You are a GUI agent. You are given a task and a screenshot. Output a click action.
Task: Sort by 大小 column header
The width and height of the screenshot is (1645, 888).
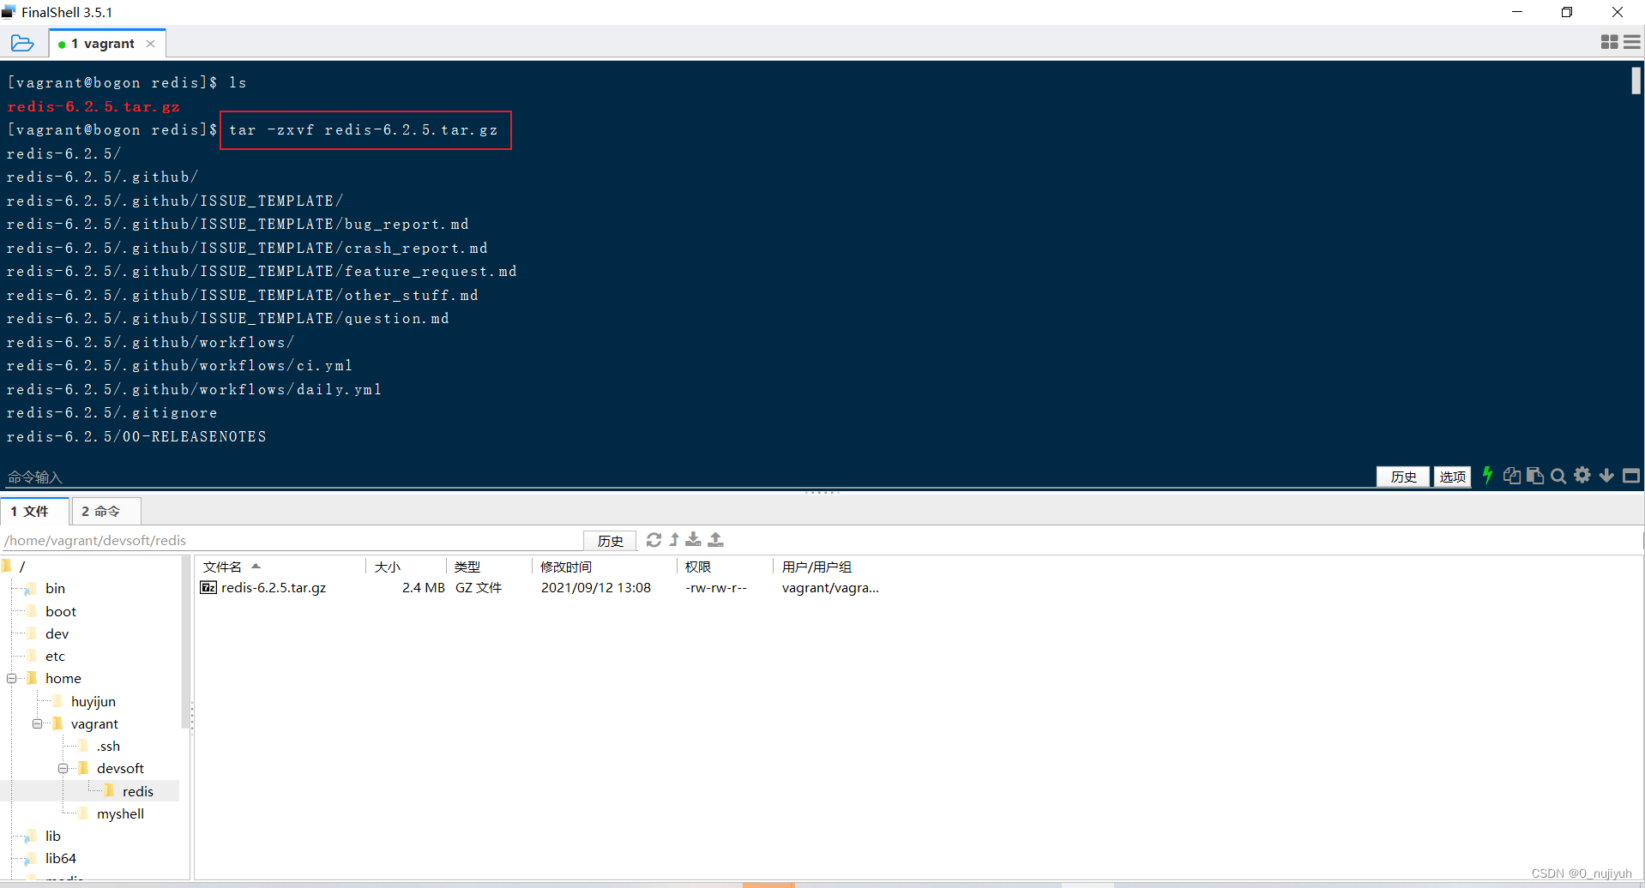pyautogui.click(x=407, y=567)
